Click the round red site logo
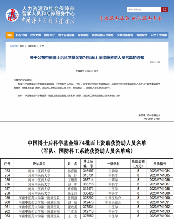The width and height of the screenshot is (174, 219). click(12, 15)
